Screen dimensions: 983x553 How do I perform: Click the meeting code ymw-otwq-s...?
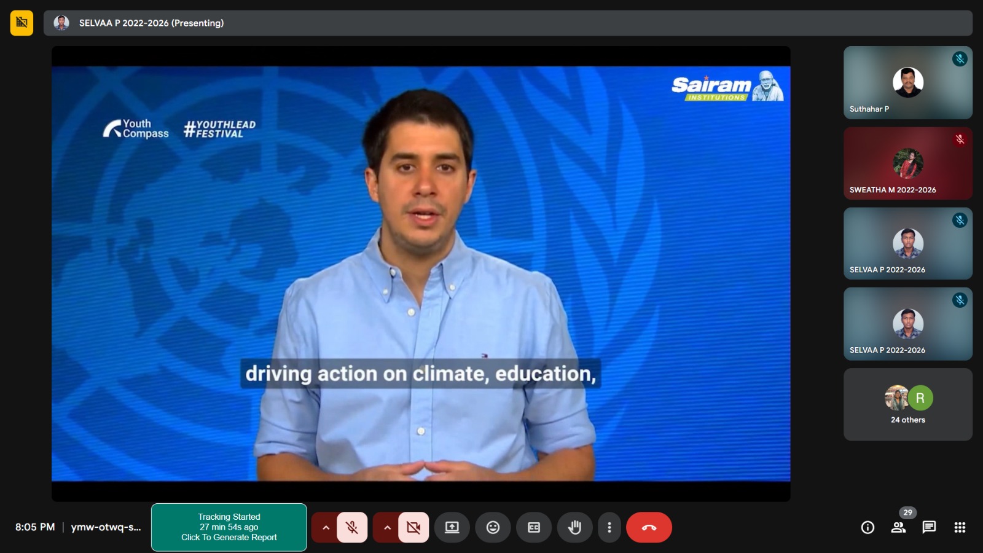pos(106,527)
